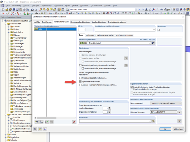Screen dimensions: 190x142
Task: Open the Kombinationsoptionen tab
Action: (124, 35)
